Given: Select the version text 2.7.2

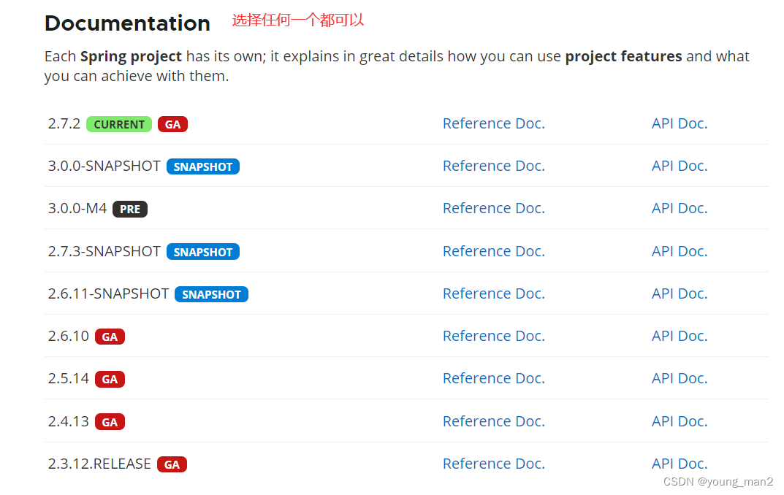Looking at the screenshot, I should pos(64,123).
